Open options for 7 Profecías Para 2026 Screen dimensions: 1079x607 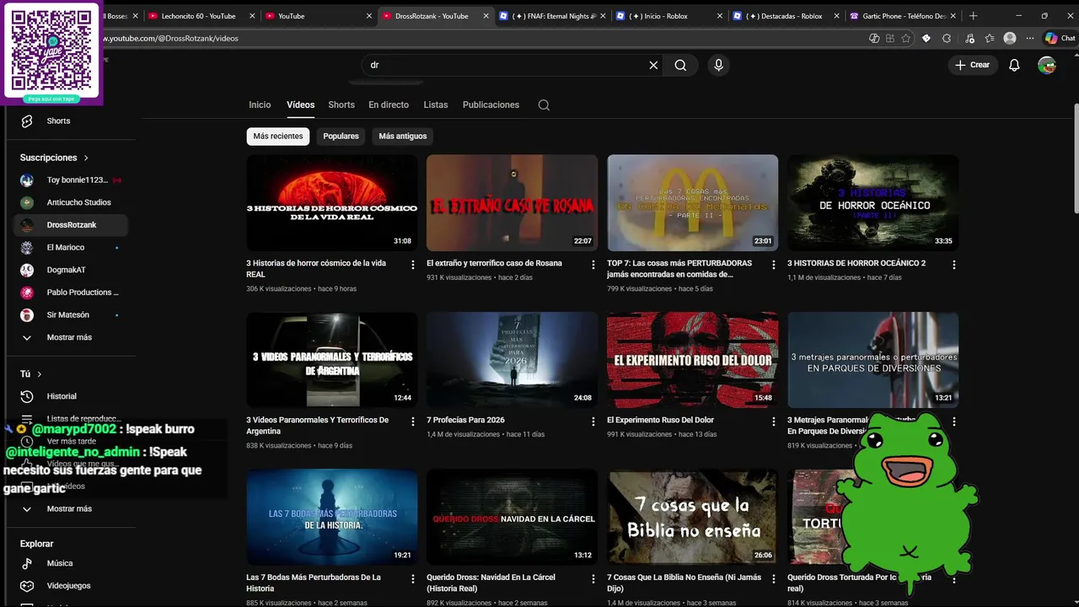pyautogui.click(x=593, y=422)
